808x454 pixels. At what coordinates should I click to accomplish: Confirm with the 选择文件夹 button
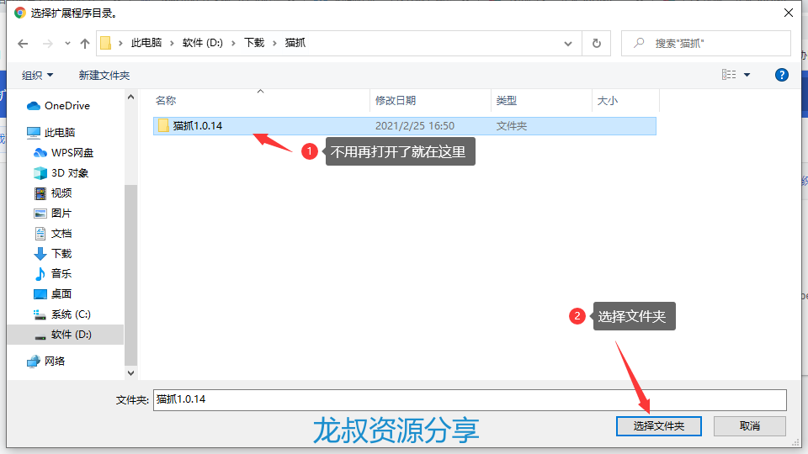(658, 426)
